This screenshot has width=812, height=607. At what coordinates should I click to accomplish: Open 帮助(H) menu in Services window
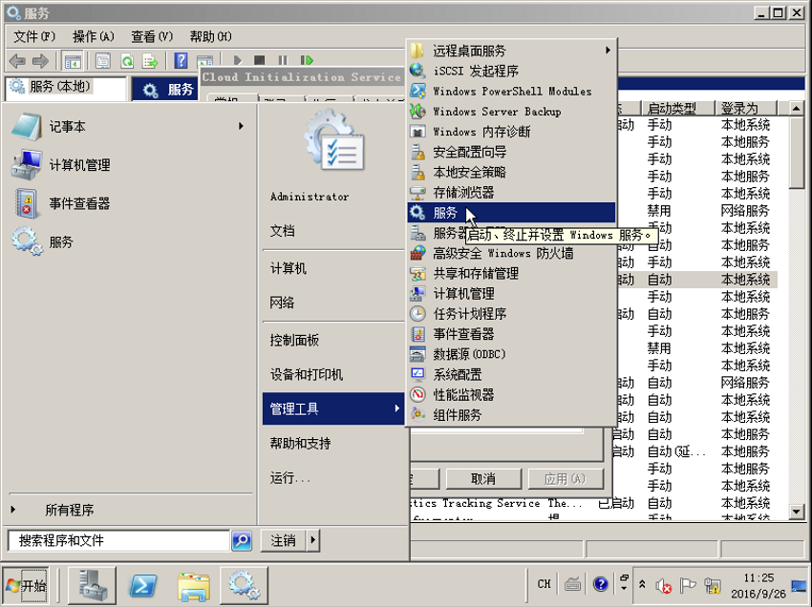211,36
